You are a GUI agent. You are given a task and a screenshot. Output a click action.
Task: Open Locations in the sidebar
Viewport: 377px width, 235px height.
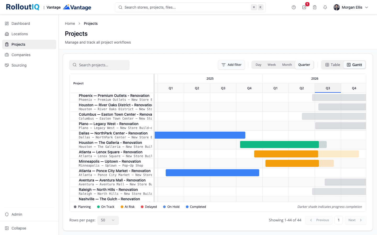(x=29, y=34)
